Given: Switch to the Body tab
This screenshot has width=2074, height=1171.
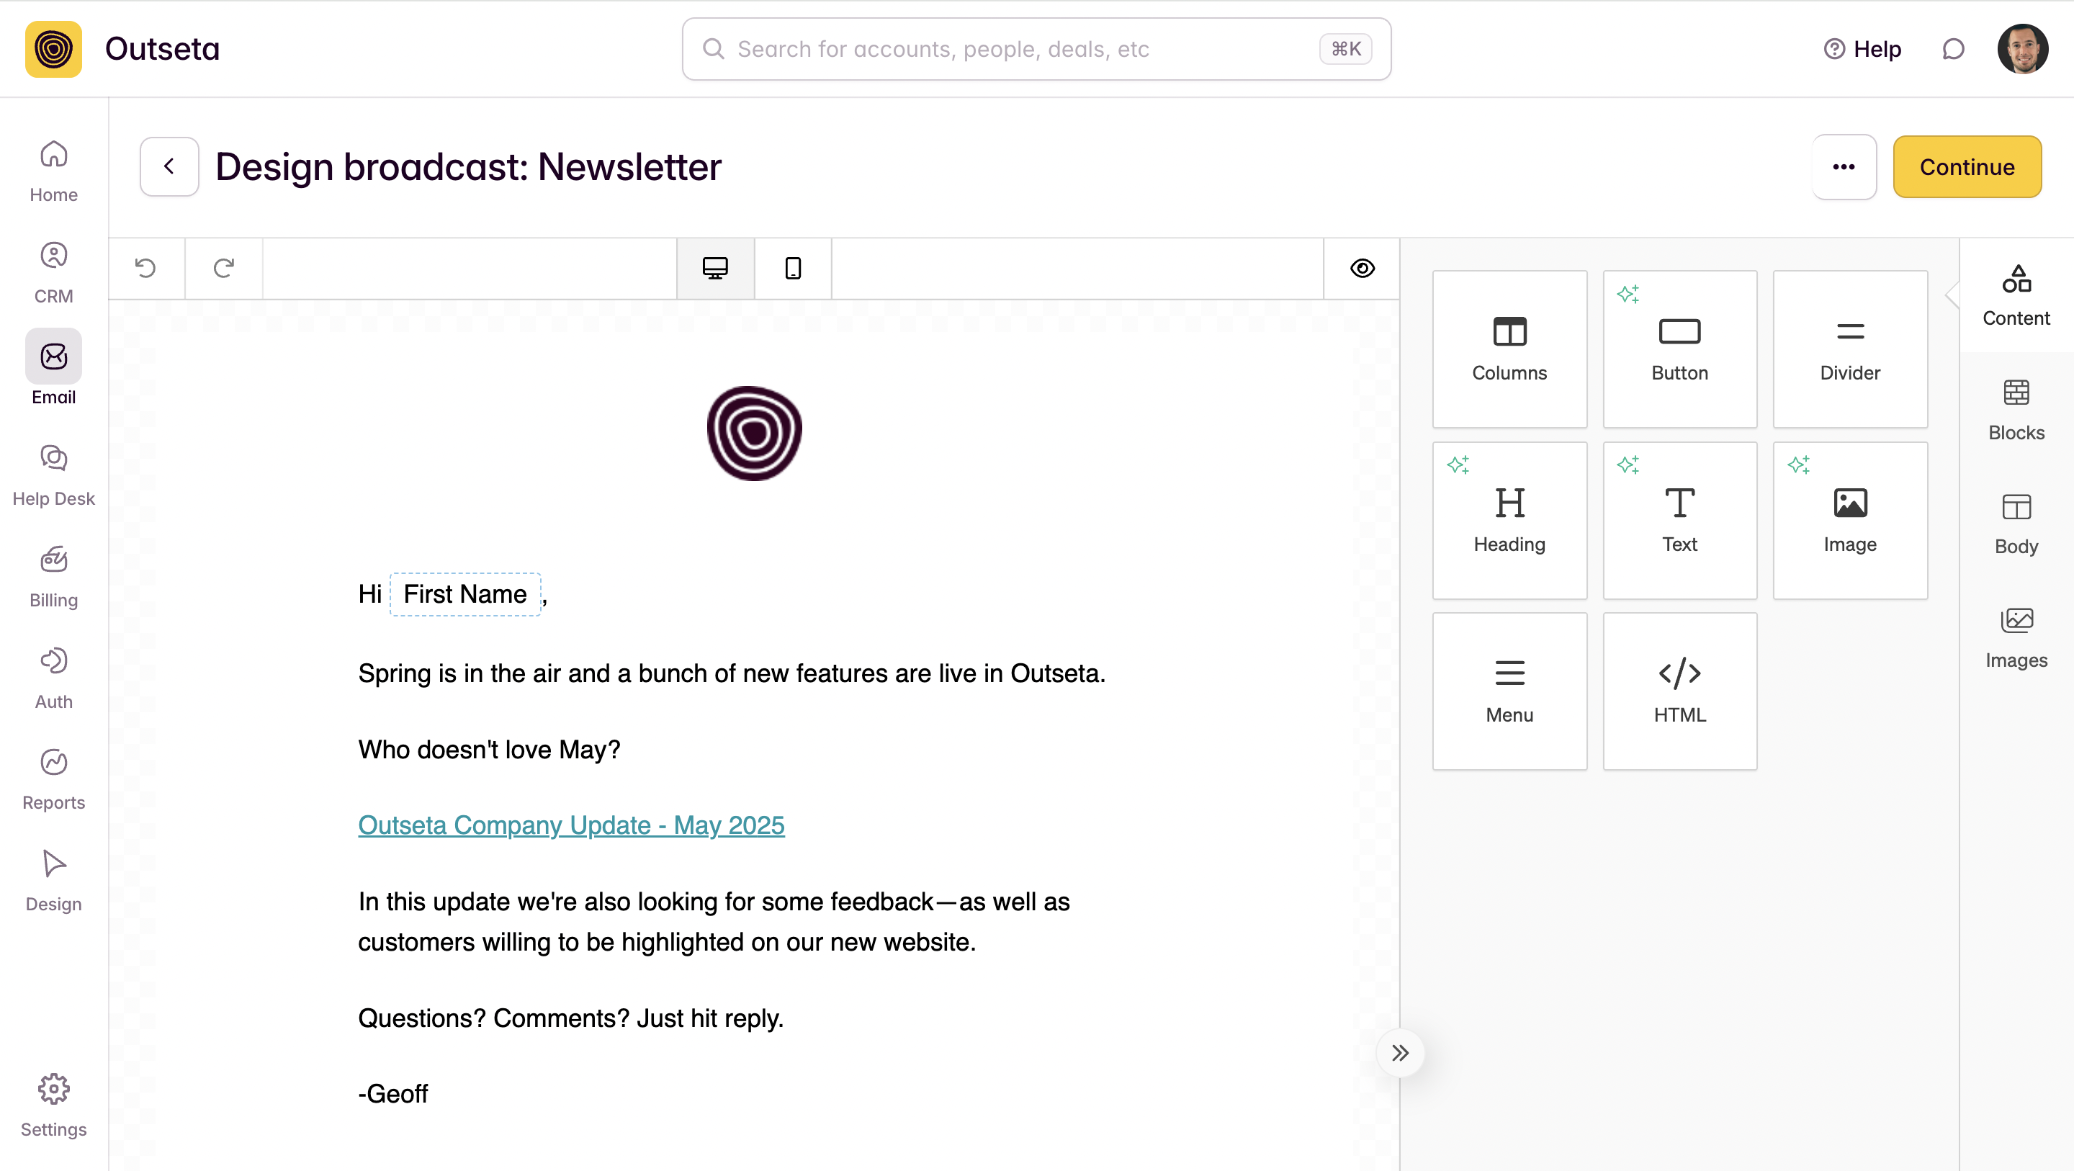Looking at the screenshot, I should 2015,524.
